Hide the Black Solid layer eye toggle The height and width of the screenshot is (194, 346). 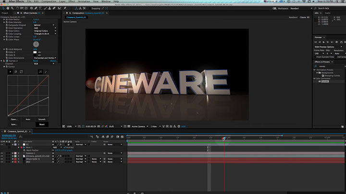2,159
